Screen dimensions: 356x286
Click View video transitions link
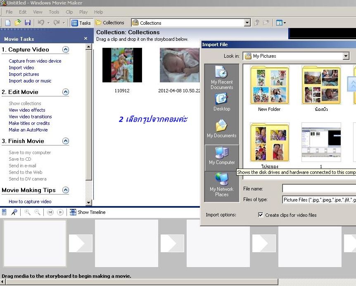coord(30,117)
